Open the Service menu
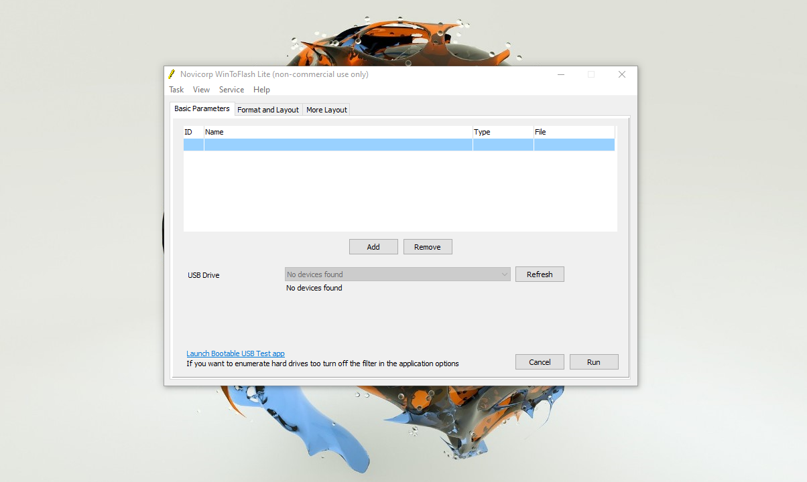Screen dimensions: 807x482 pos(231,90)
